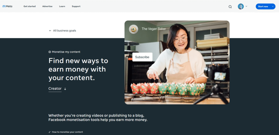This screenshot has height=135, width=279.
Task: Open the Creator selector dropdown
Action: 57,89
